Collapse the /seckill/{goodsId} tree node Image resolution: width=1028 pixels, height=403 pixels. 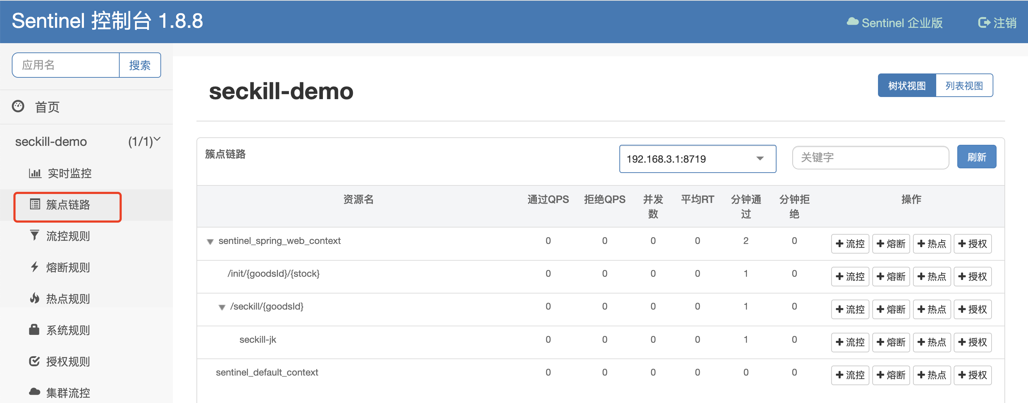point(222,307)
